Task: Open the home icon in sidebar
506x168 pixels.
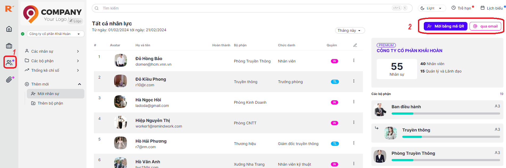Action: pos(9,29)
